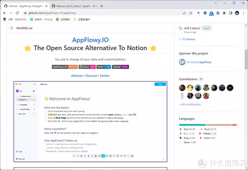Click the ko-fi heart cup icon
This screenshot has height=170, width=248.
[x=182, y=62]
